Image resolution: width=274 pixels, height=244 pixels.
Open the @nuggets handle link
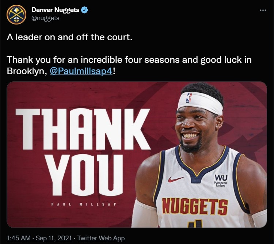[x=45, y=18]
